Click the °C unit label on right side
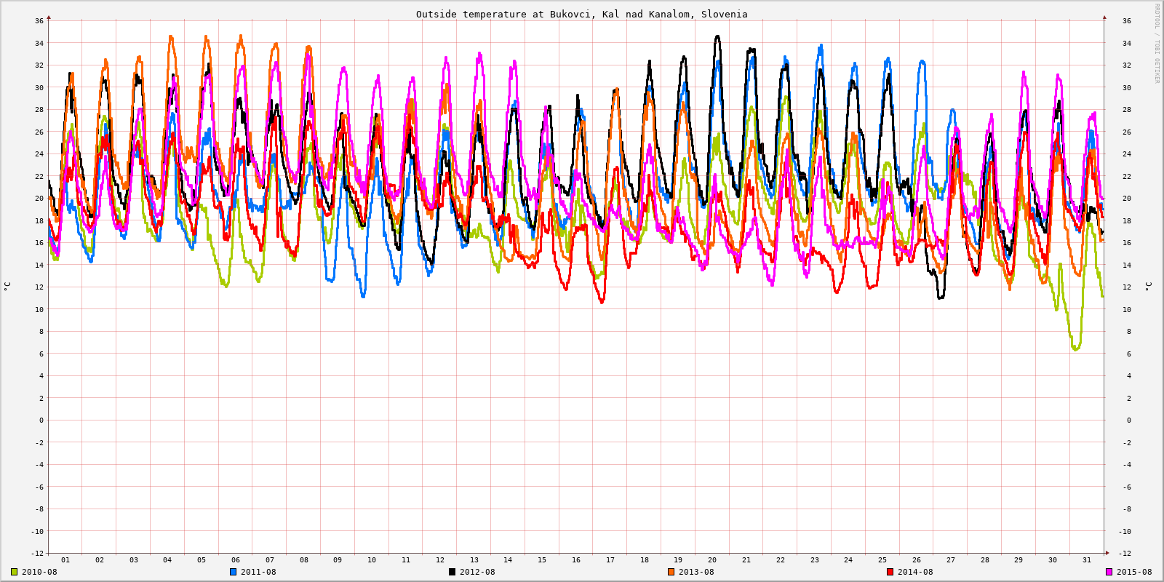This screenshot has height=582, width=1164. click(1148, 287)
